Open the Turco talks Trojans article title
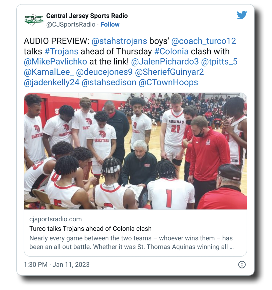Viewport: 272px width, 290px height. click(90, 229)
